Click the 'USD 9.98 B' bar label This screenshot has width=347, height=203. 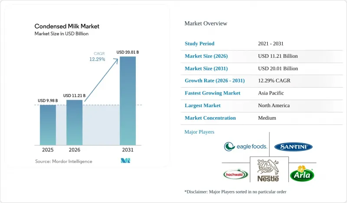pyautogui.click(x=48, y=101)
